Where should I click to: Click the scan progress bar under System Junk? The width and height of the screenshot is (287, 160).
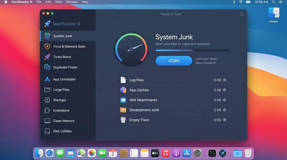192,50
